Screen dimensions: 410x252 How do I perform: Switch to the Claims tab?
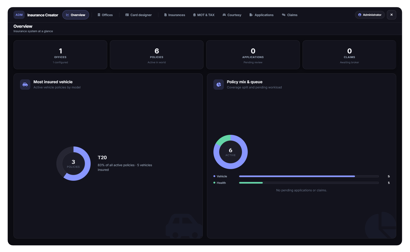pyautogui.click(x=290, y=15)
